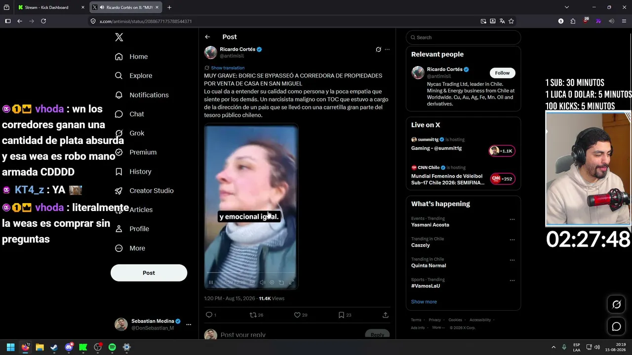Go to Home in the sidebar

[131, 57]
